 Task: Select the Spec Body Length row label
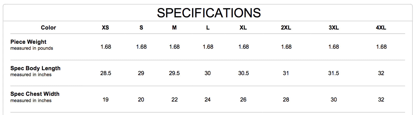35,68
